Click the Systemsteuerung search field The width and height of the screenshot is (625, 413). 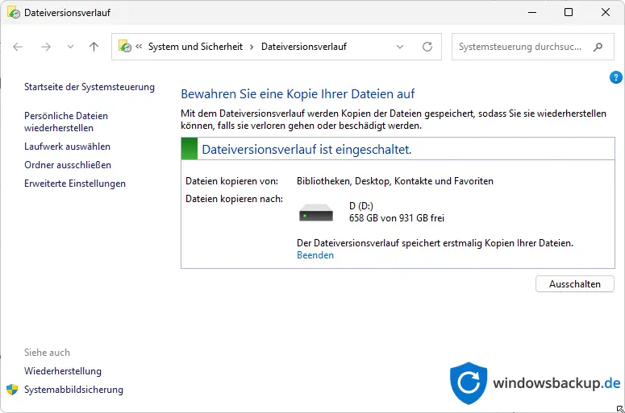click(520, 47)
